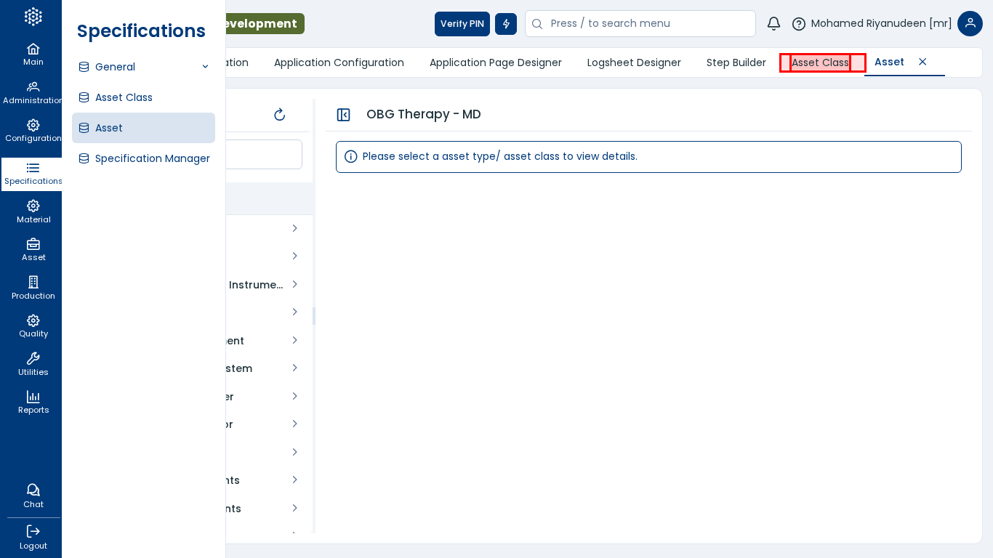
Task: Expand the General submenu chevron
Action: pyautogui.click(x=205, y=67)
